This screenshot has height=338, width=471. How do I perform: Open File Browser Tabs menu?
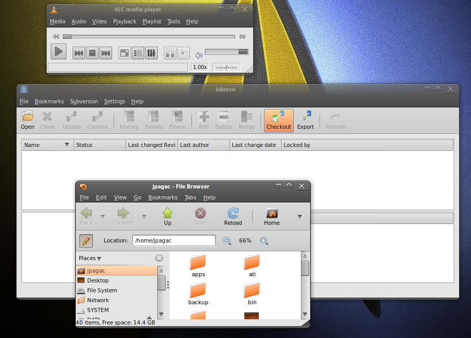tap(190, 197)
